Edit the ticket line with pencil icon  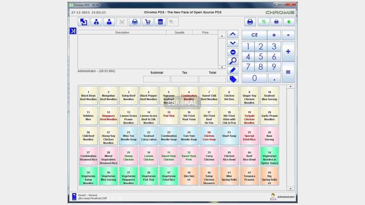point(233,70)
